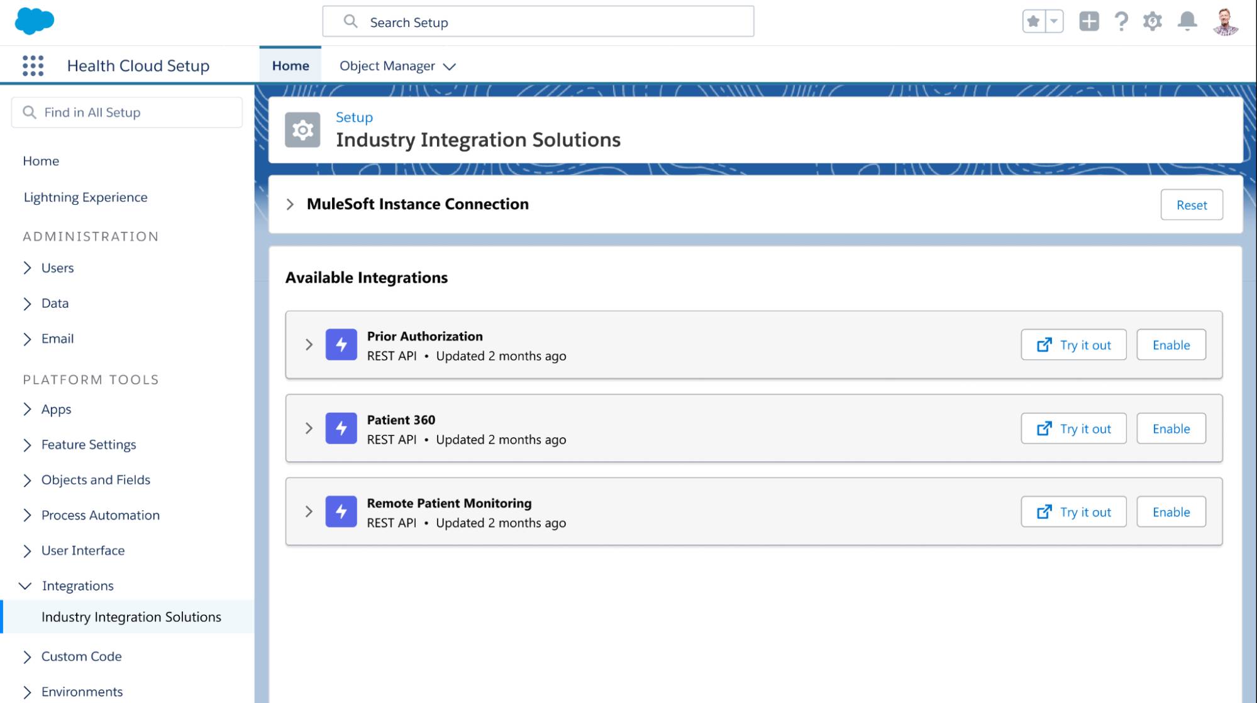The width and height of the screenshot is (1257, 703).
Task: Click the help question mark icon
Action: click(1121, 21)
